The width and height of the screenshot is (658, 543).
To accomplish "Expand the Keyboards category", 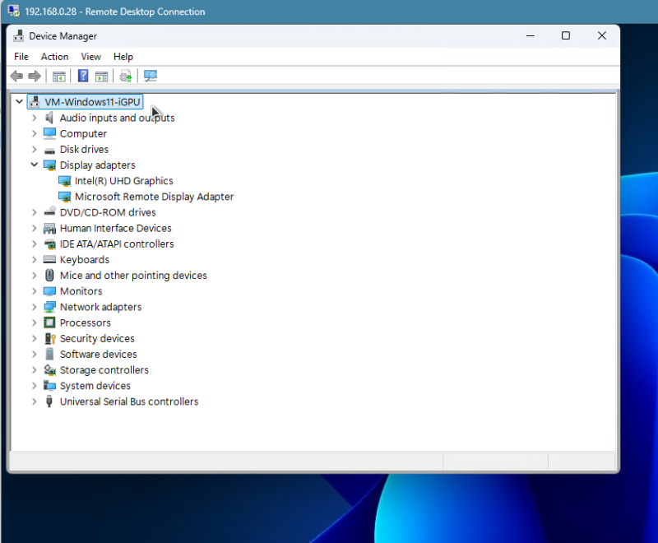I will 35,260.
